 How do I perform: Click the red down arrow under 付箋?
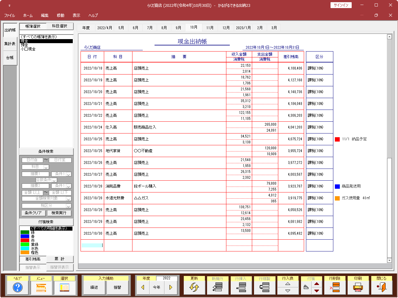317,291
